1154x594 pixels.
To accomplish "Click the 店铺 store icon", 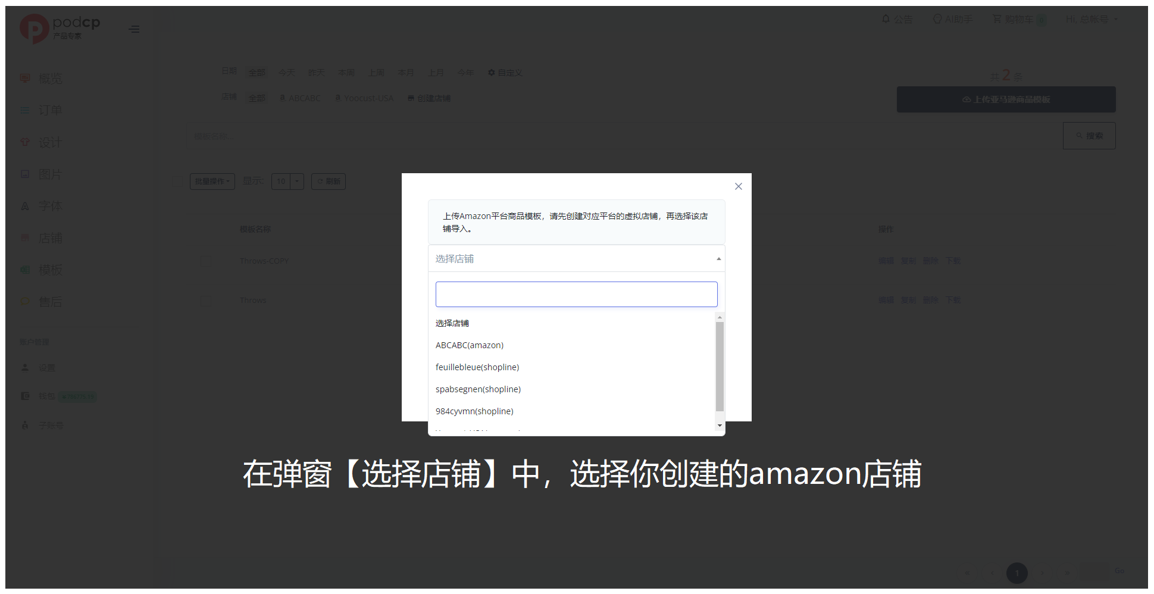I will coord(25,237).
